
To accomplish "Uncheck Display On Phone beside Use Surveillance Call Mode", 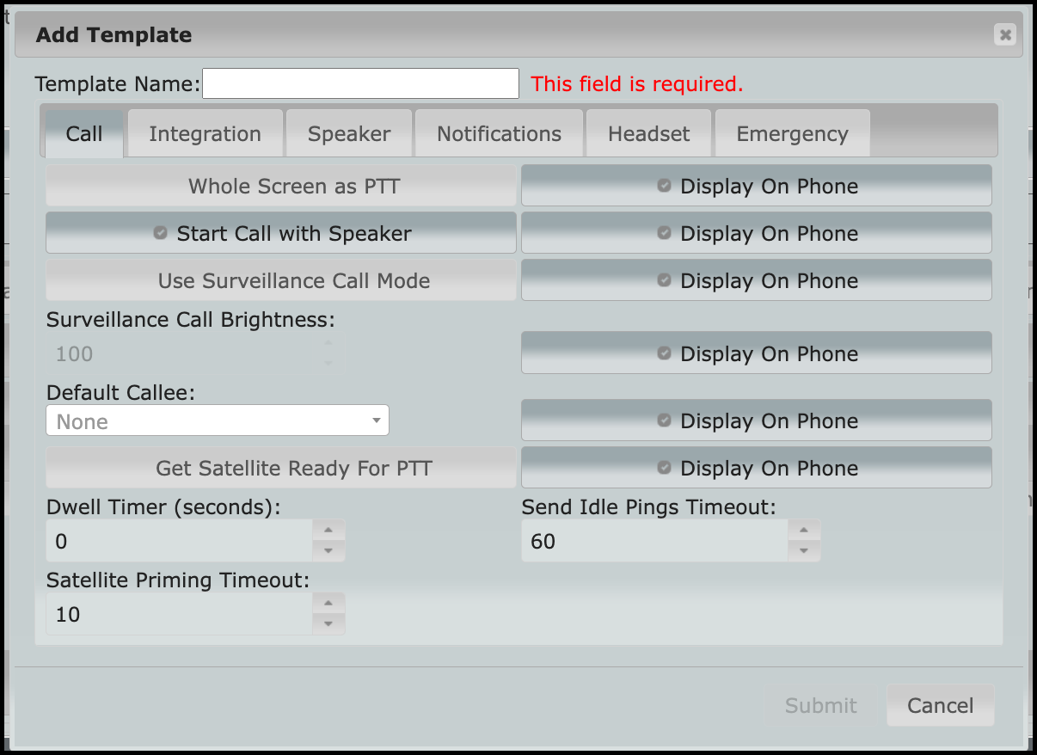I will click(756, 279).
